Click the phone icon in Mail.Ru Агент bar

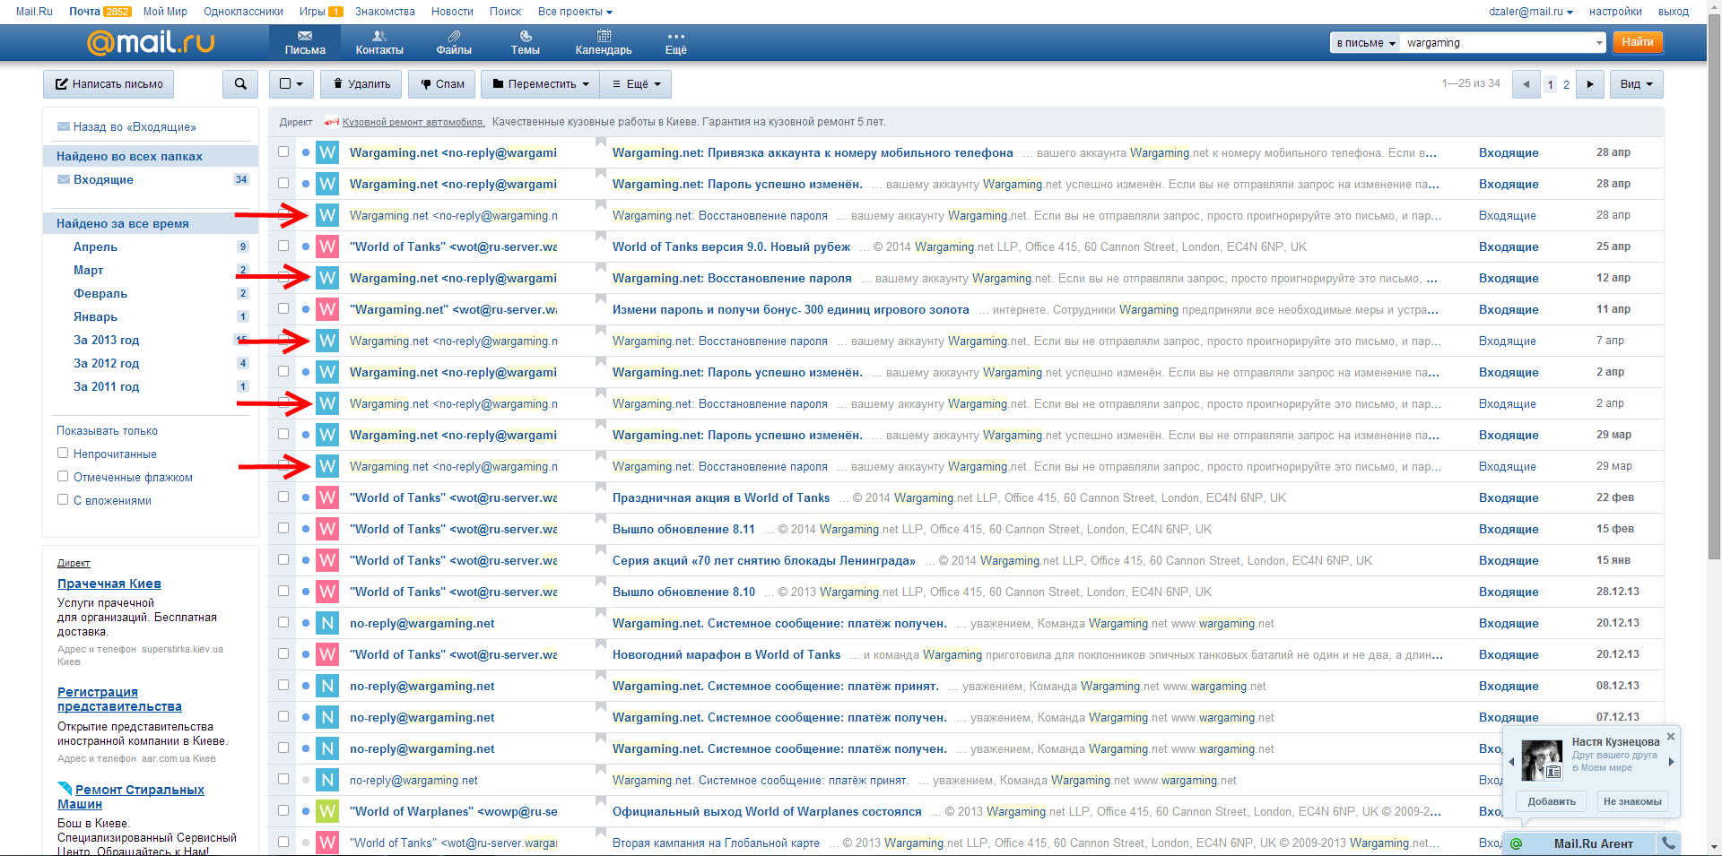point(1668,843)
